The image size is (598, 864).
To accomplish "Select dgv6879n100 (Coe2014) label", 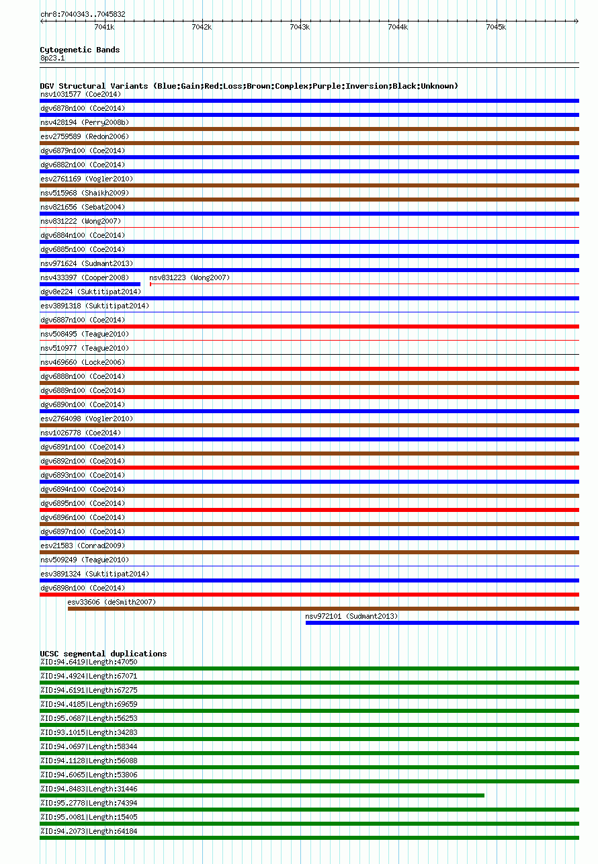I will tap(83, 150).
